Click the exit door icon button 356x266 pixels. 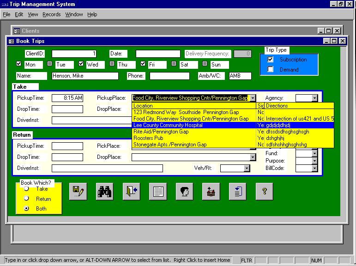click(132, 192)
